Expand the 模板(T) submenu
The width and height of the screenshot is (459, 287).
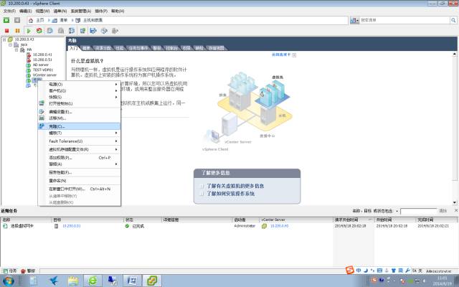pyautogui.click(x=116, y=133)
